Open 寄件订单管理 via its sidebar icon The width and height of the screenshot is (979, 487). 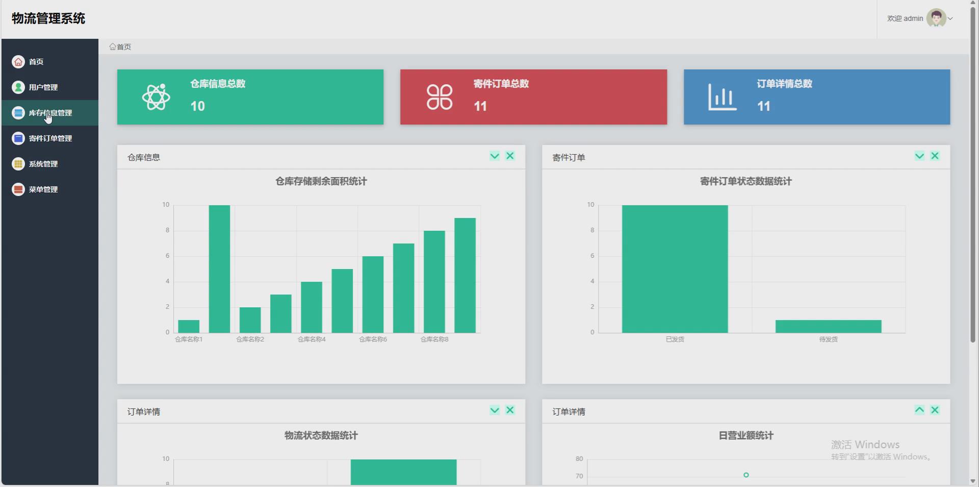point(18,138)
